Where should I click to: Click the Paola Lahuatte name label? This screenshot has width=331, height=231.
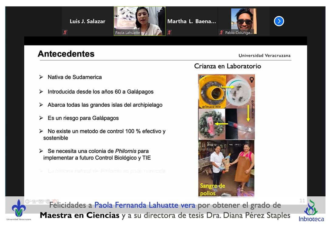click(128, 33)
